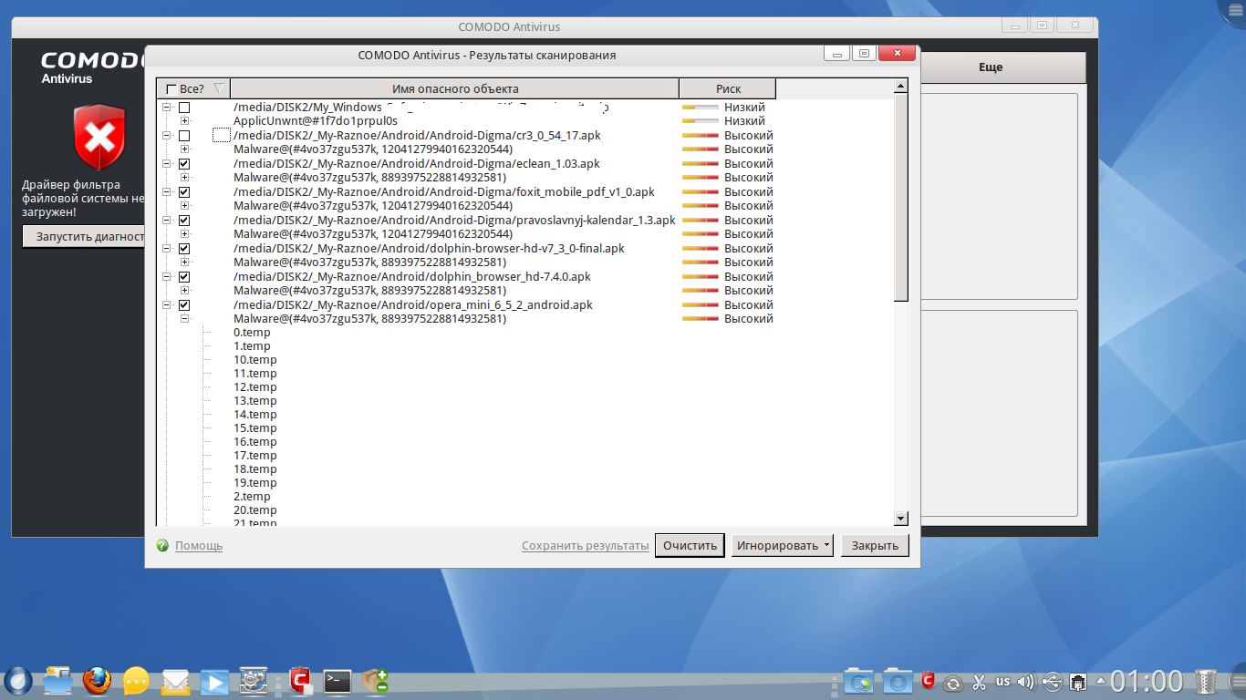Uncheck the foxit_mobile_pdf_v1_0.apk checkbox

(184, 192)
